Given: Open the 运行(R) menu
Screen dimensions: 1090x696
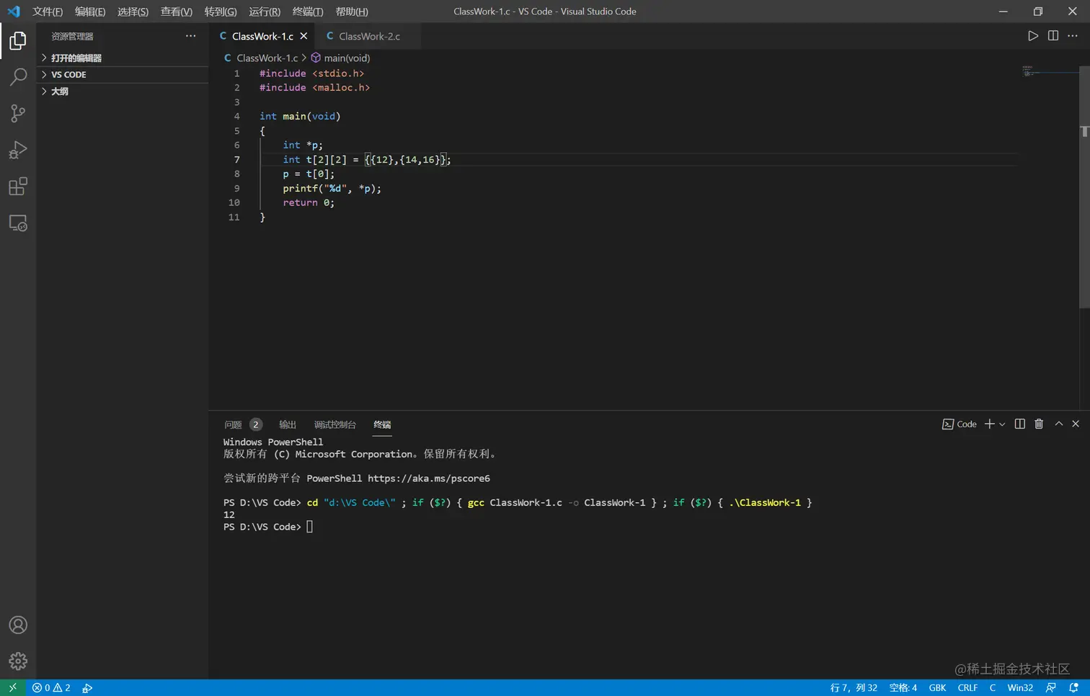Looking at the screenshot, I should click(x=265, y=12).
